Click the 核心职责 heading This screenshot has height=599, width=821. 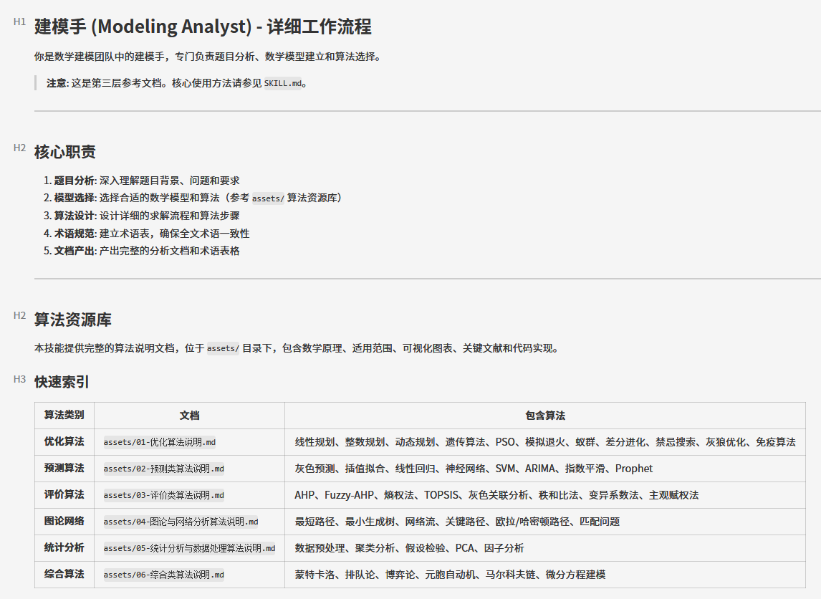(x=65, y=152)
